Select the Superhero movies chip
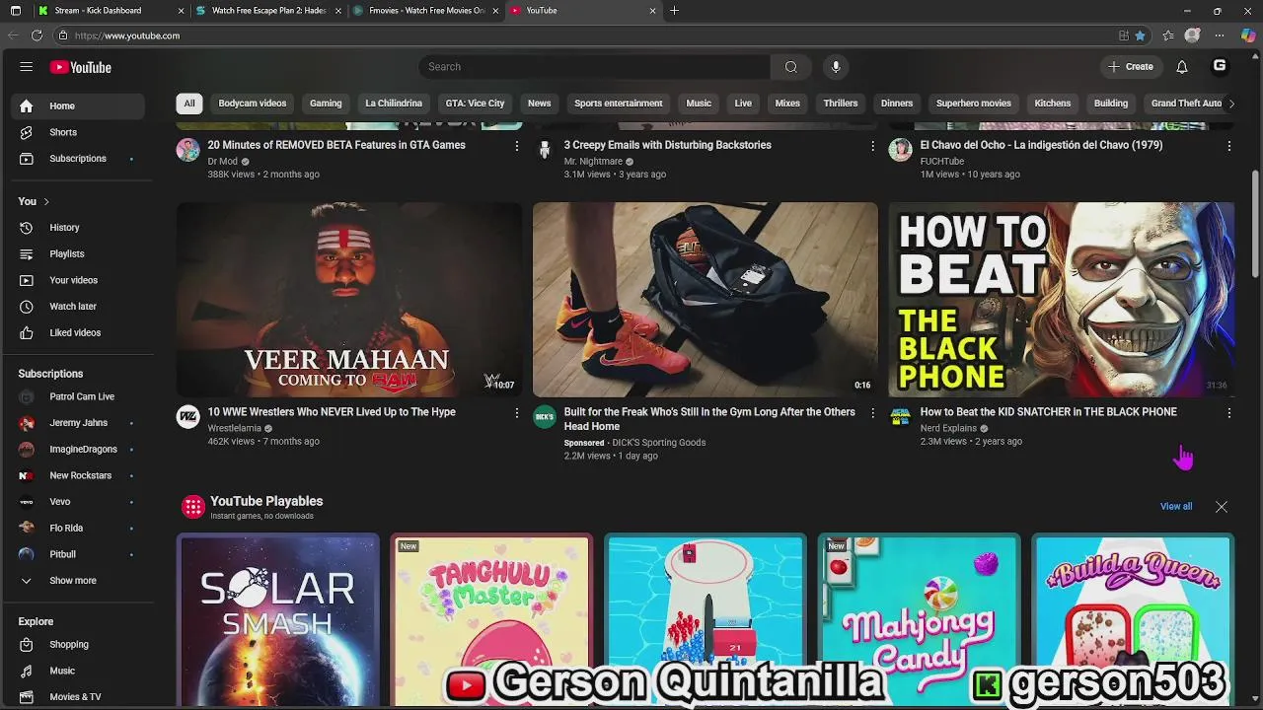This screenshot has height=710, width=1263. coord(974,104)
